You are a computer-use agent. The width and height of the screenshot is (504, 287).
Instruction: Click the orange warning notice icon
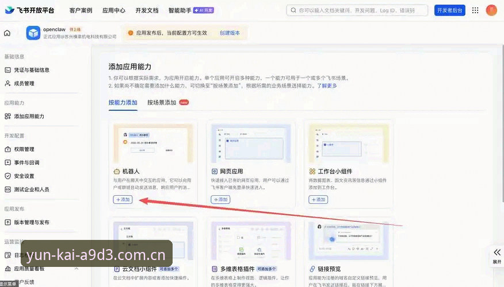131,33
